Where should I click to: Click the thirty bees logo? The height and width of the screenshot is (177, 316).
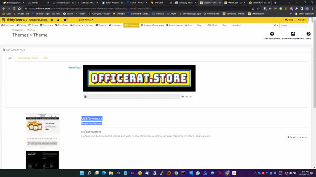pyautogui.click(x=14, y=20)
